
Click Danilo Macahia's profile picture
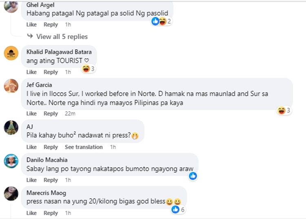pos(11,161)
